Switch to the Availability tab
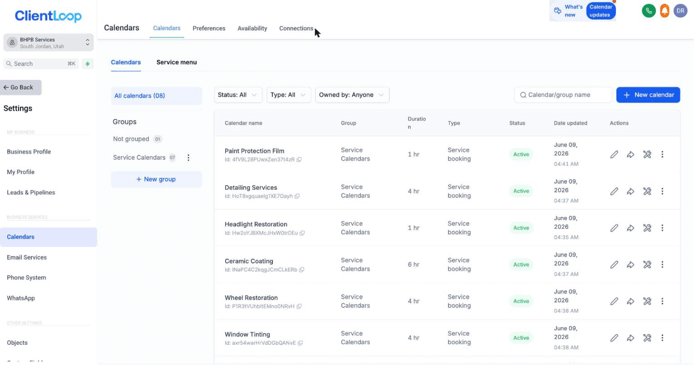Image resolution: width=694 pixels, height=365 pixels. [252, 28]
